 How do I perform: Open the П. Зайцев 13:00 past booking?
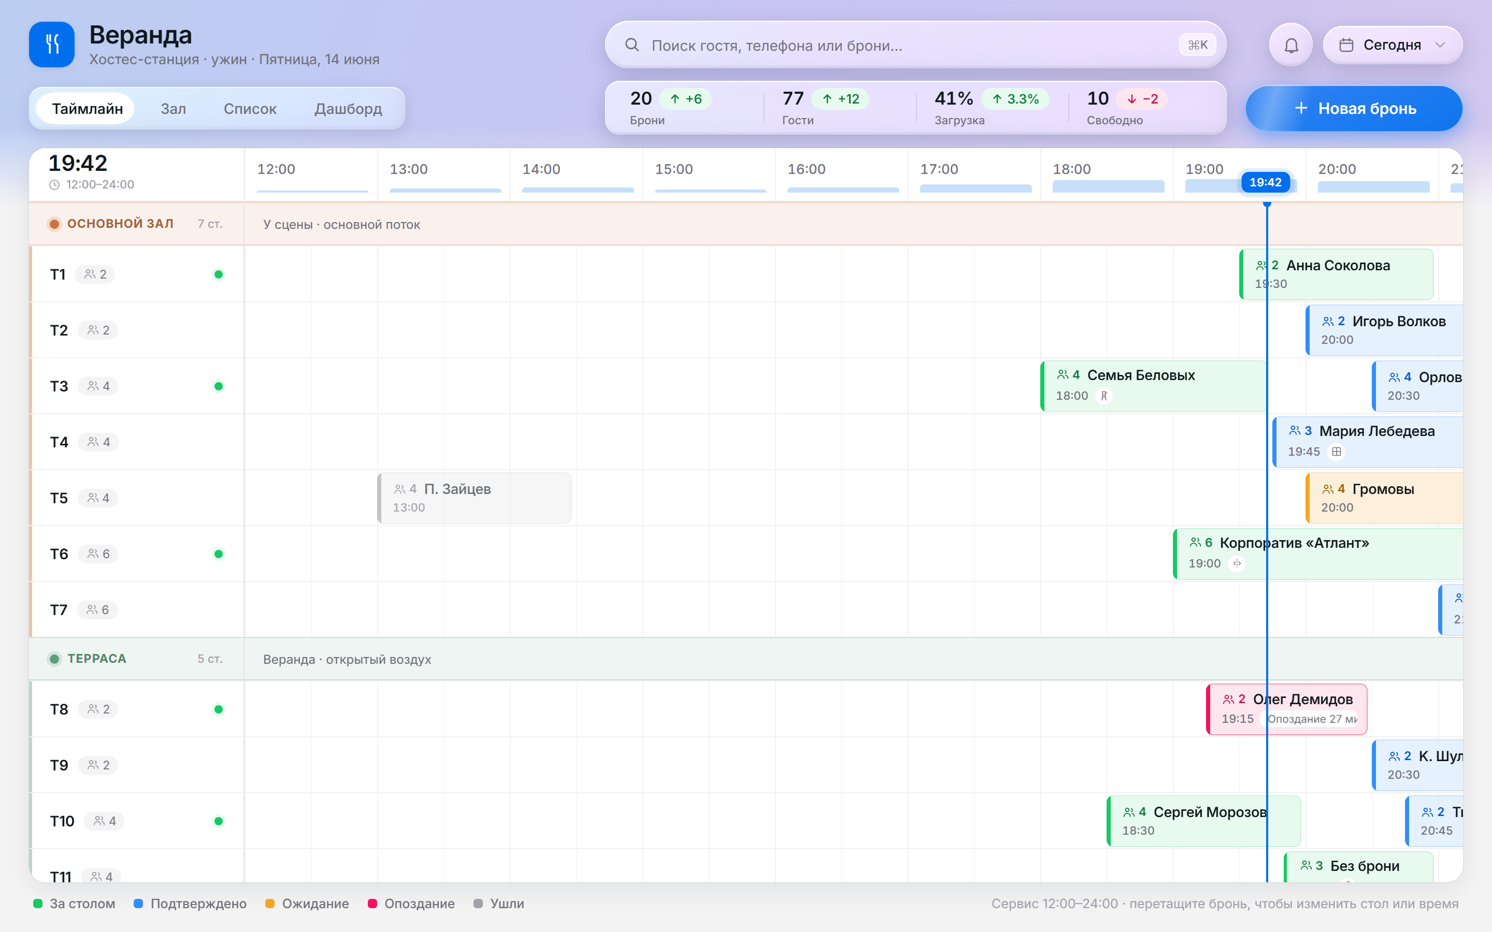475,498
